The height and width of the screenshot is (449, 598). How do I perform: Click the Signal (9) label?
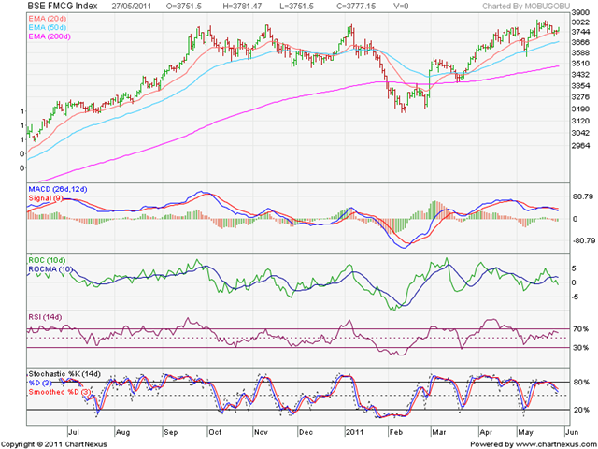46,198
